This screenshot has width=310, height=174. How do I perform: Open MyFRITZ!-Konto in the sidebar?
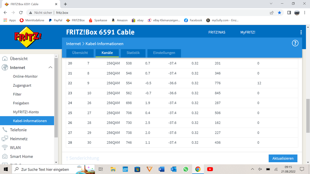(x=26, y=112)
